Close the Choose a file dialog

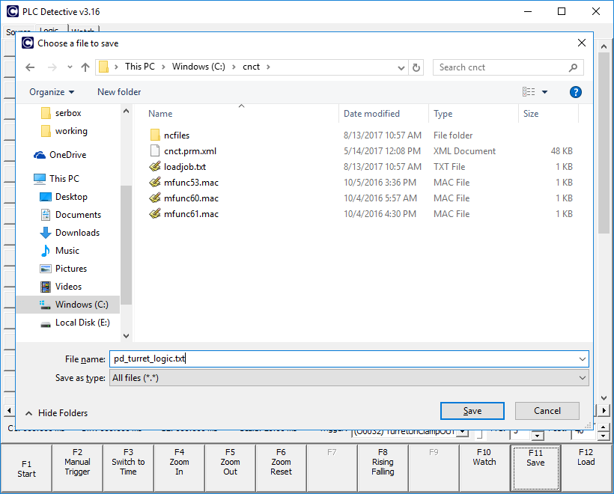click(x=582, y=43)
